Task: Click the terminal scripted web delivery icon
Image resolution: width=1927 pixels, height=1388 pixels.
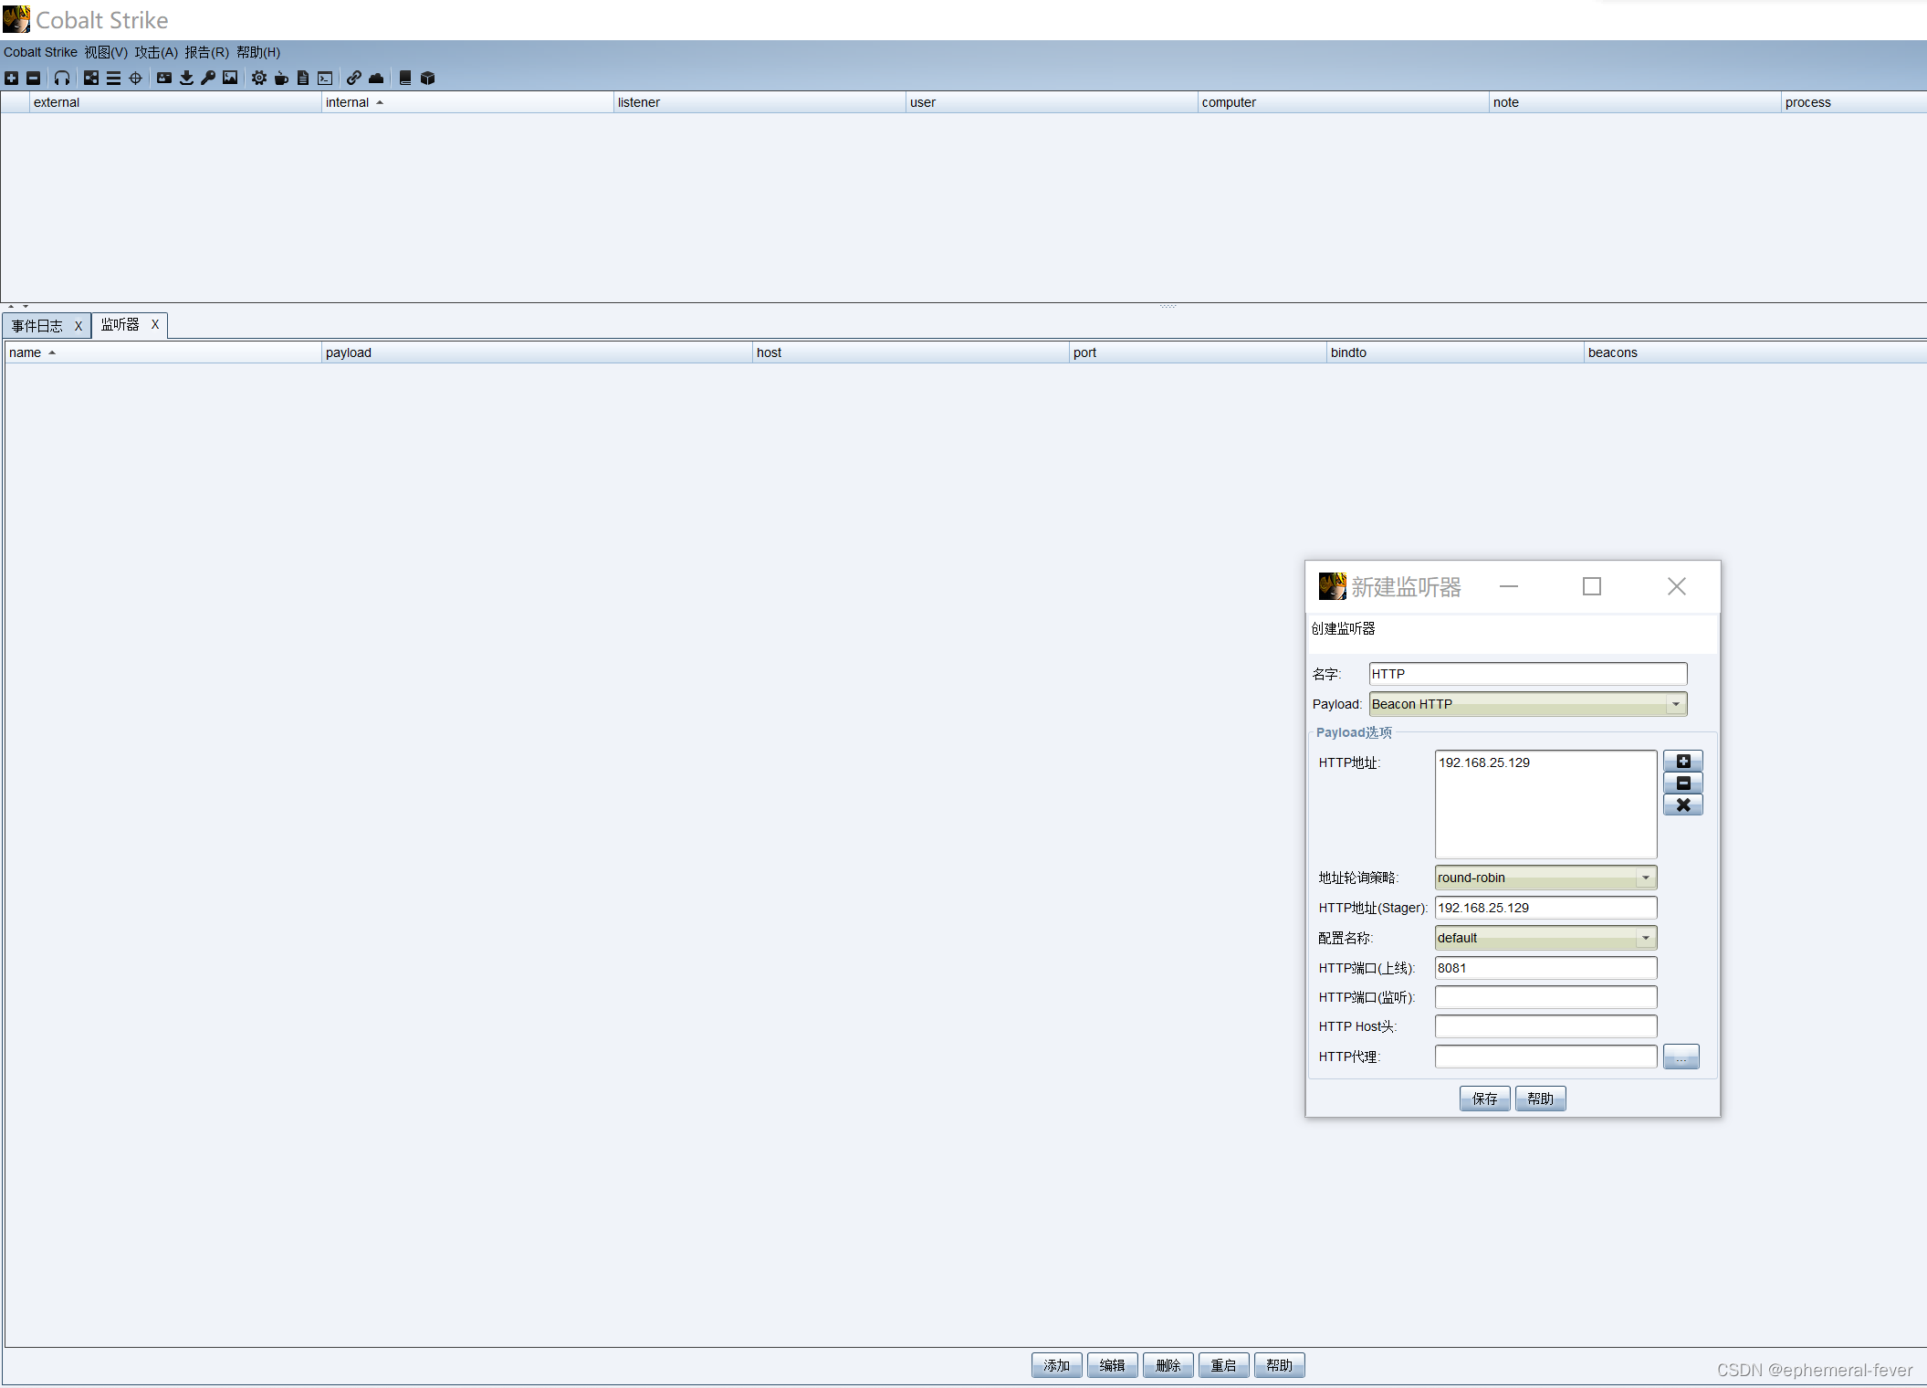Action: coord(325,79)
